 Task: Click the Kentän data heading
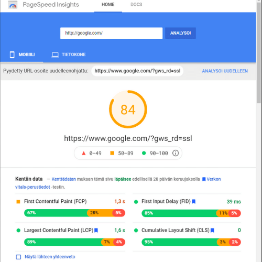point(29,179)
